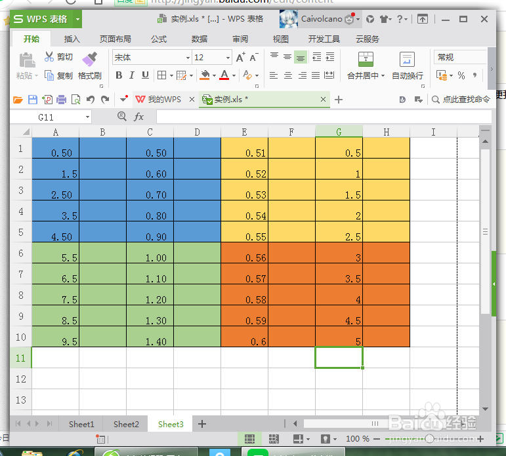Click the fx insert function icon

pyautogui.click(x=138, y=117)
